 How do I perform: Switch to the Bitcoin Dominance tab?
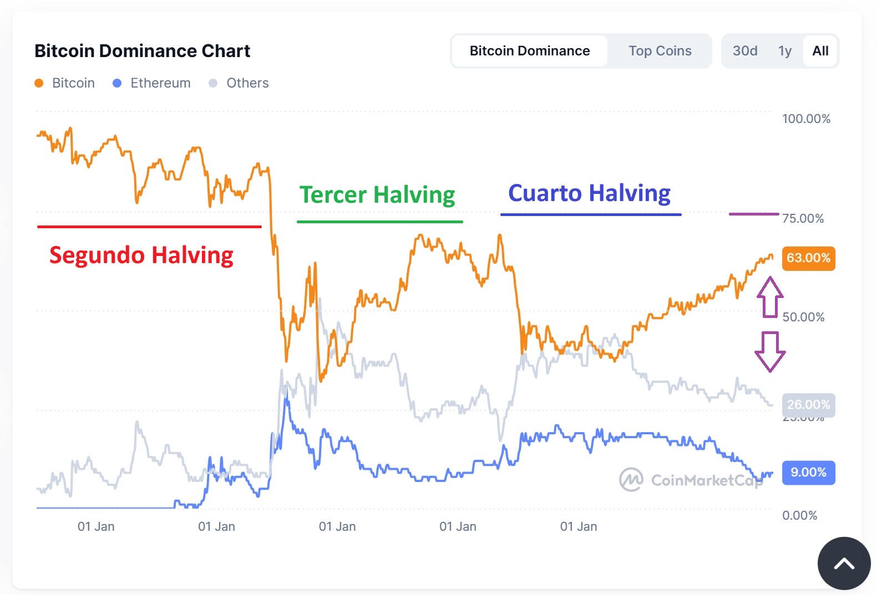529,51
